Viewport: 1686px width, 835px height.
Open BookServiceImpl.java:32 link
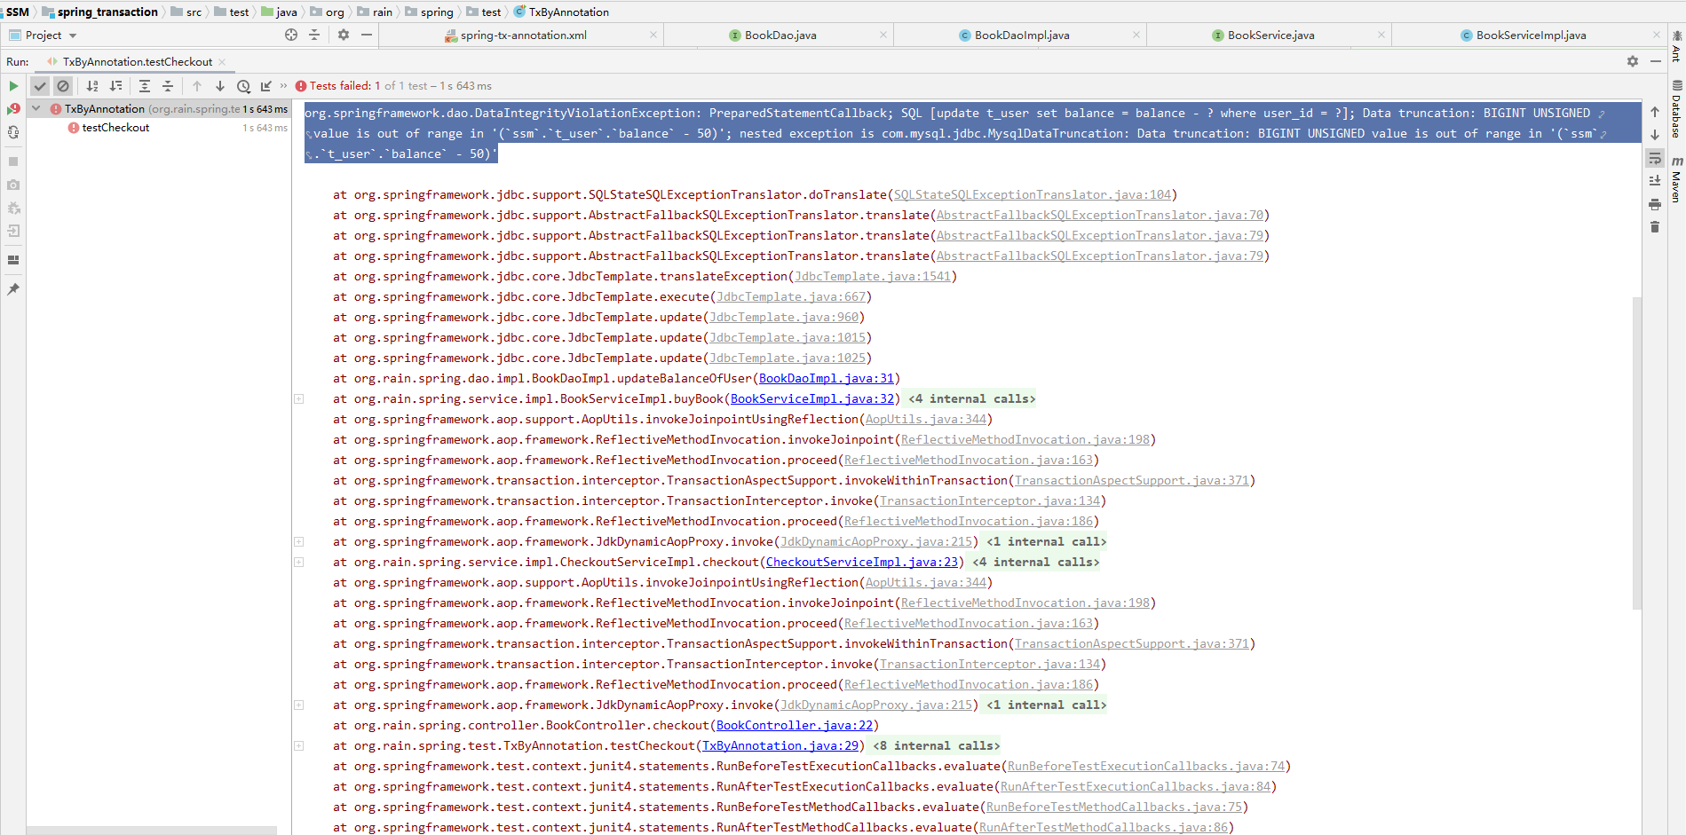click(812, 399)
